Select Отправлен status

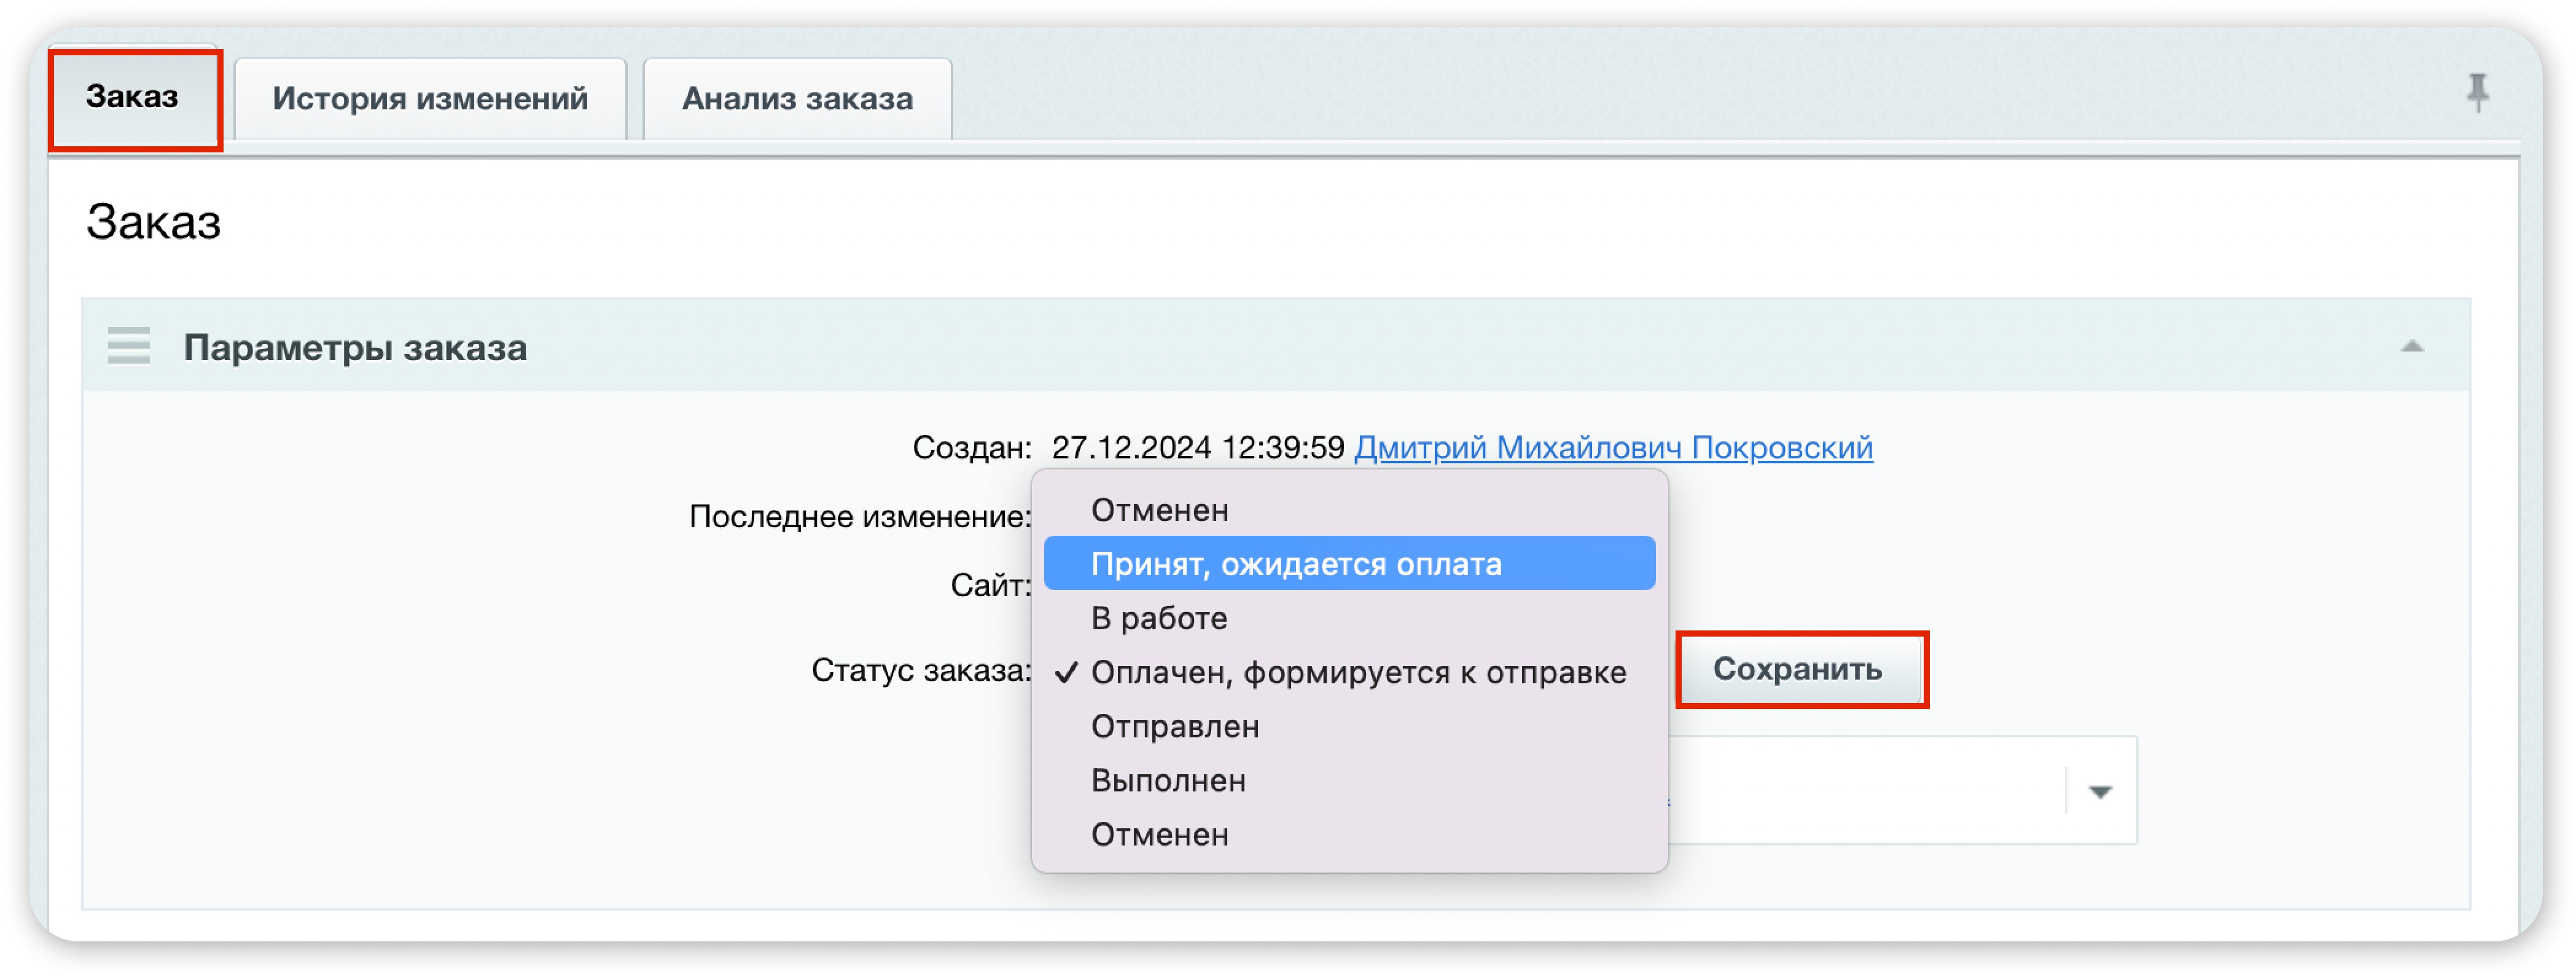coord(1349,726)
